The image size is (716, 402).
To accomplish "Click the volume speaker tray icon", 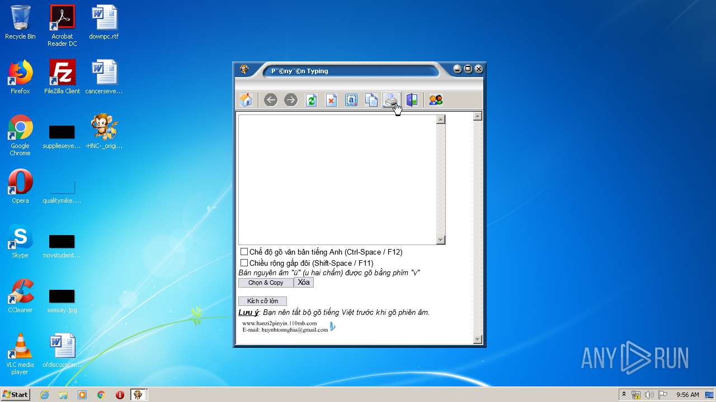I will [x=649, y=395].
